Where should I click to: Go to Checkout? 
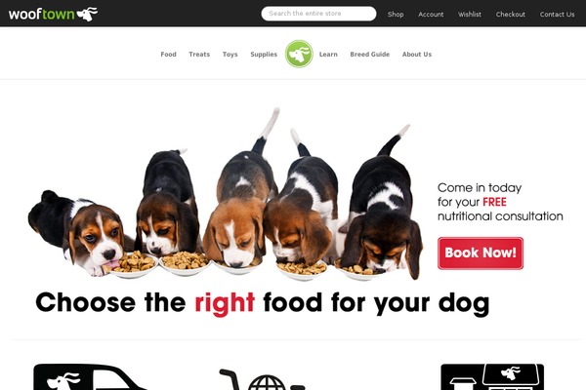(x=511, y=15)
